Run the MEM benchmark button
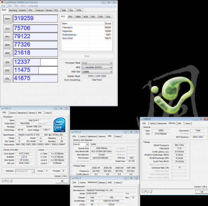The image size is (208, 206). [x=7, y=45]
